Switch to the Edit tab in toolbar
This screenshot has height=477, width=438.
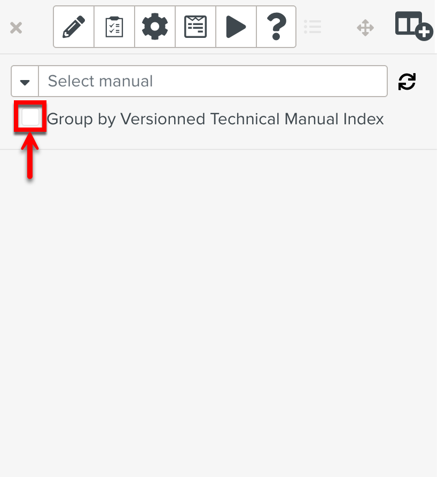pos(73,27)
